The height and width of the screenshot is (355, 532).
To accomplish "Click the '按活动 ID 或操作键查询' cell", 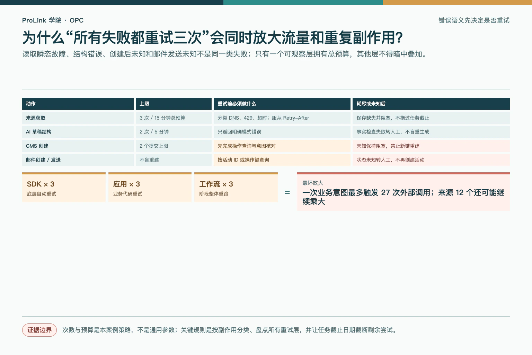I will 282,160.
